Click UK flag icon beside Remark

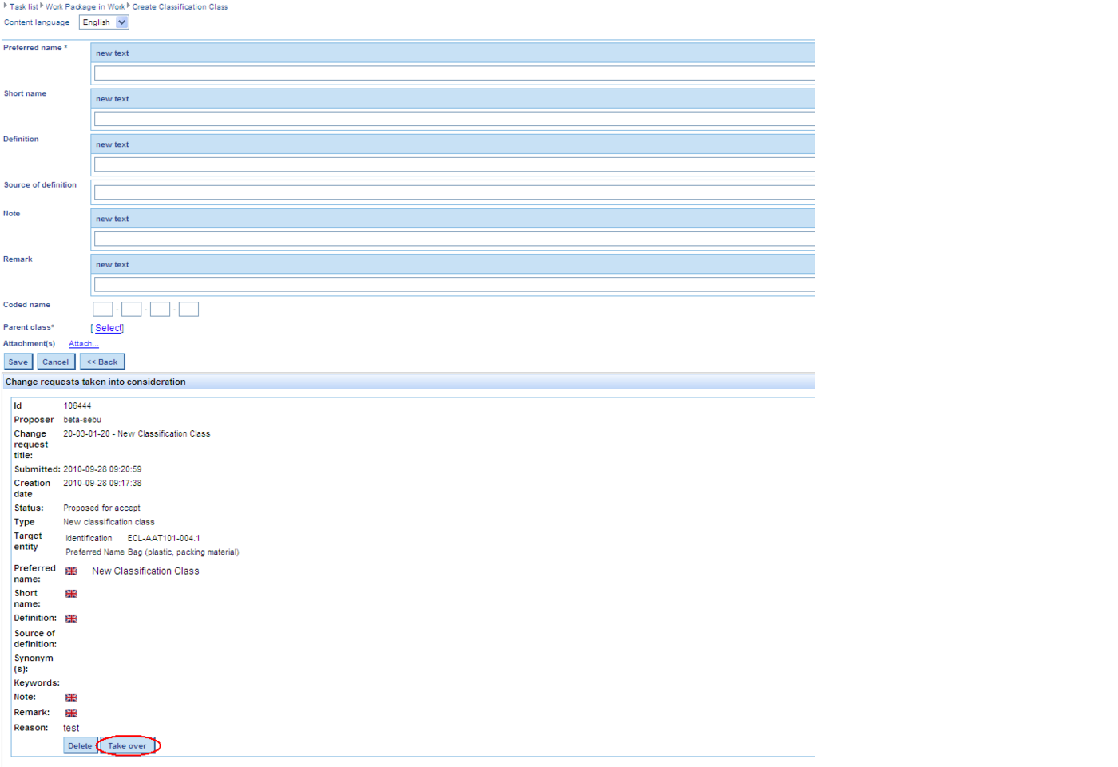tap(71, 713)
